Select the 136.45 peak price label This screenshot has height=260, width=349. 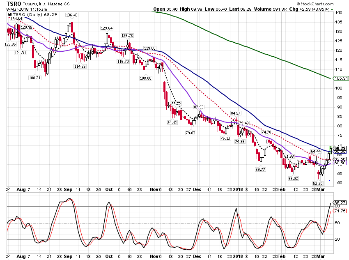click(x=72, y=15)
